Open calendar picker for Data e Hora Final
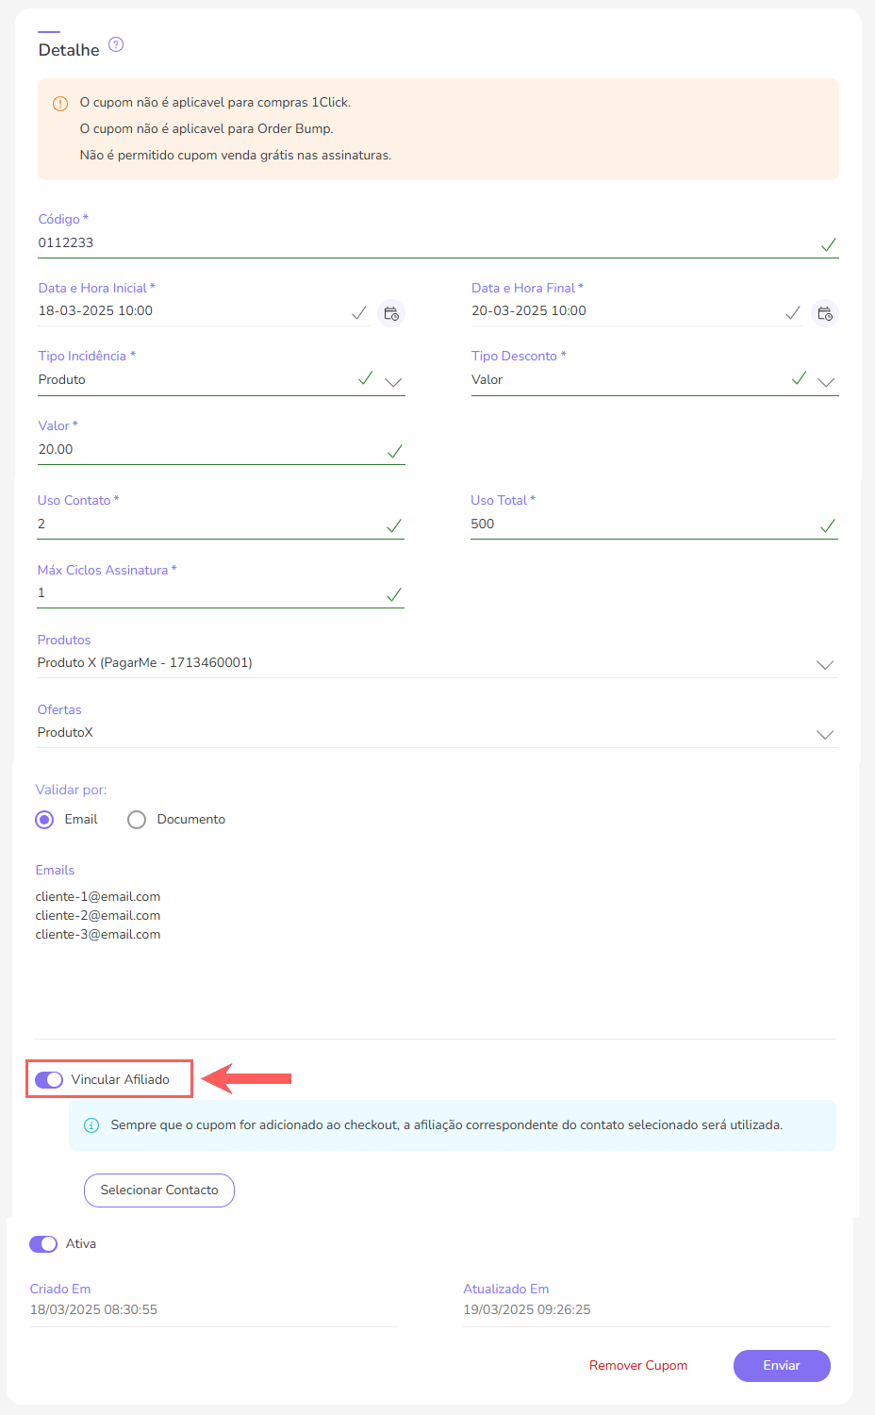875x1415 pixels. (825, 313)
